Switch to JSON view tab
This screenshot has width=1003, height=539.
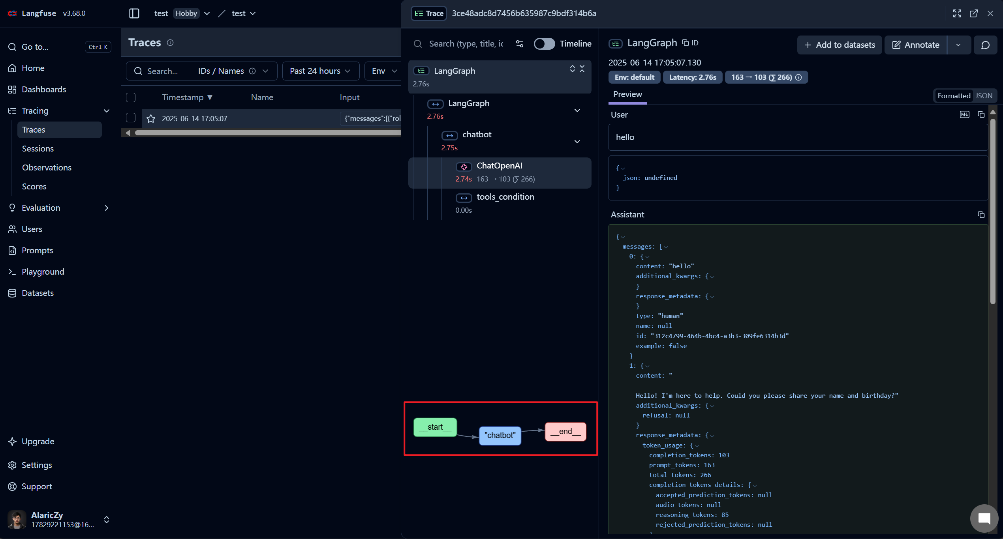[984, 96]
